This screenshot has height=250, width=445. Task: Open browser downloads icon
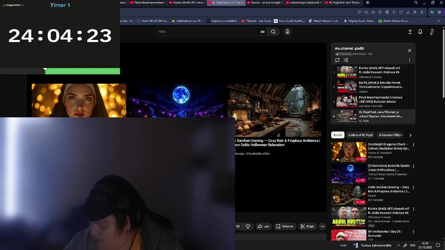click(408, 12)
